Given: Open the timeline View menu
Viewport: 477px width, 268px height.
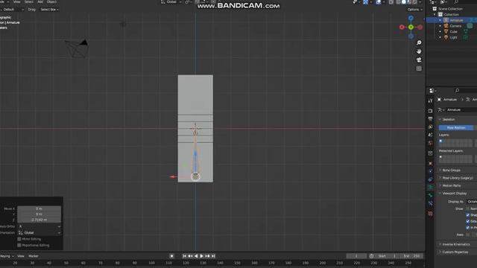Looking at the screenshot, I should coord(21,256).
